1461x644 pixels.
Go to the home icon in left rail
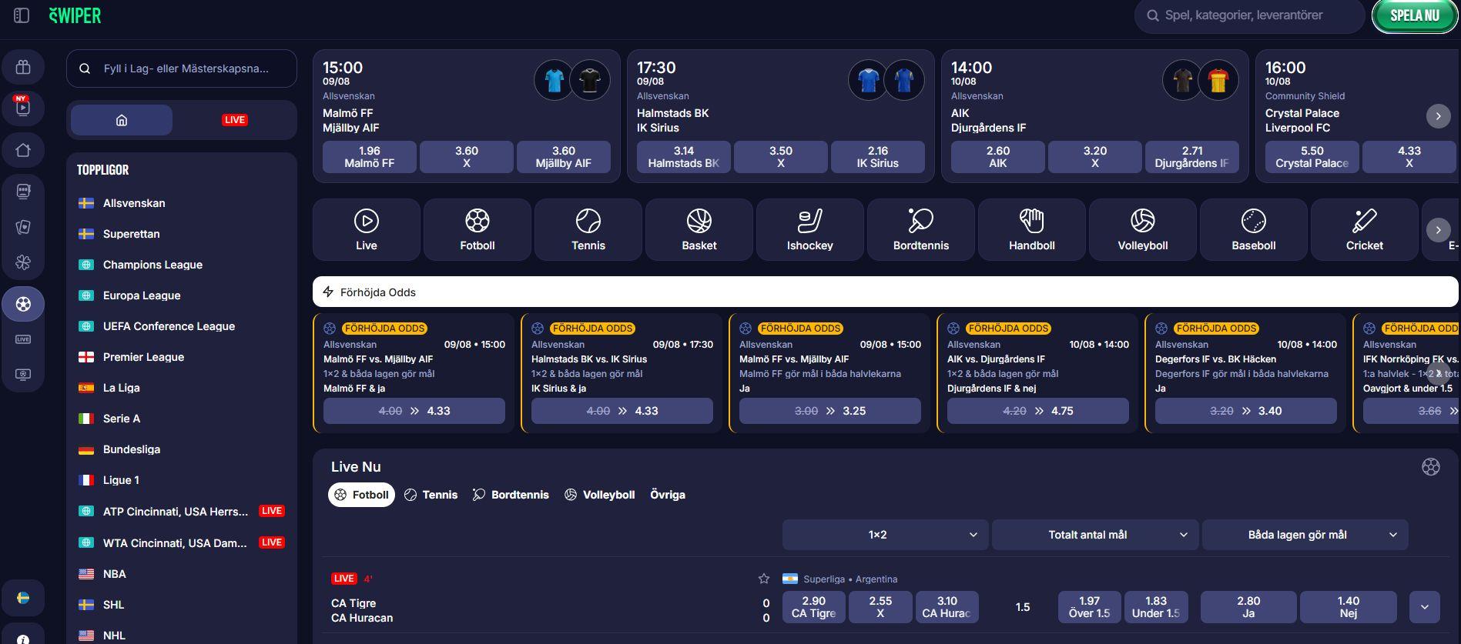(23, 150)
